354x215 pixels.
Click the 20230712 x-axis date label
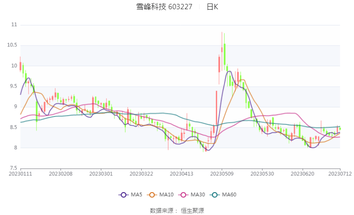(340, 174)
